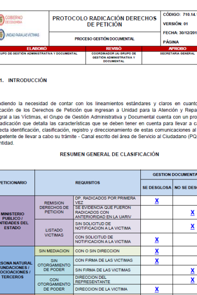Image resolution: width=197 pixels, height=295 pixels.
Task: Select the CÓDIGO field in header
Action: [180, 14]
